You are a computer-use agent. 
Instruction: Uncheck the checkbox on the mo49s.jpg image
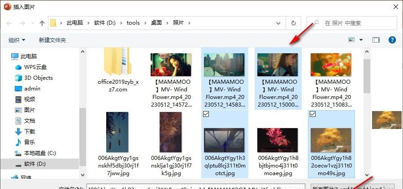tap(312, 114)
